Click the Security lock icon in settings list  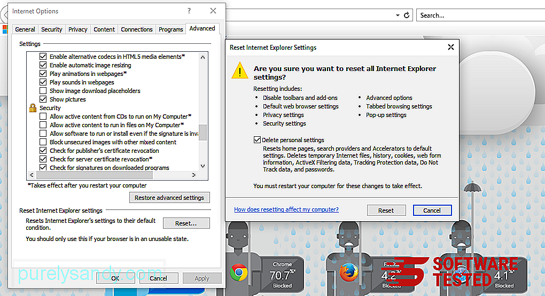point(33,108)
